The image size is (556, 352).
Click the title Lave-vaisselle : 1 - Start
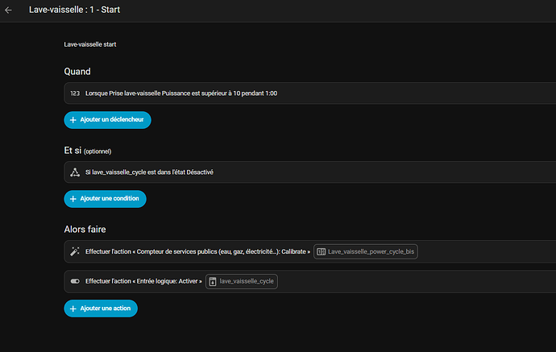coord(74,10)
